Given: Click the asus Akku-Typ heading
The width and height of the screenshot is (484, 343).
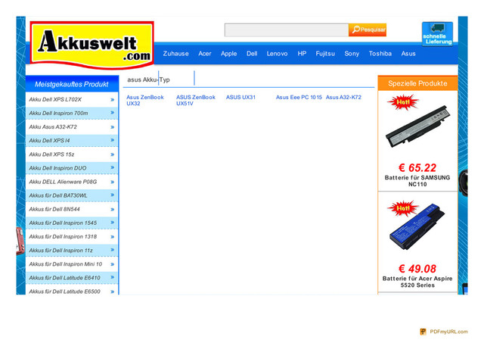Looking at the screenshot, I should tap(148, 80).
